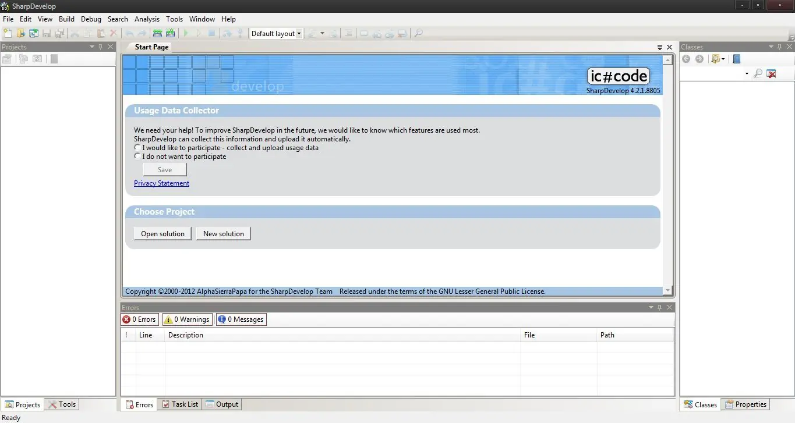
Task: Pin the Projects panel with pushpin icon
Action: 101,47
